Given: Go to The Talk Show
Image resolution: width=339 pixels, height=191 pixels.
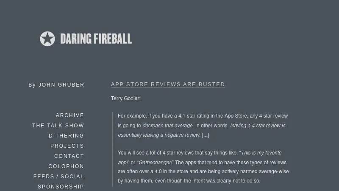Looking at the screenshot, I should (58, 126).
